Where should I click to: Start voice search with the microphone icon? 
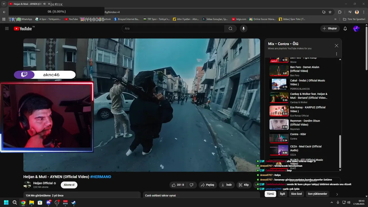(244, 28)
